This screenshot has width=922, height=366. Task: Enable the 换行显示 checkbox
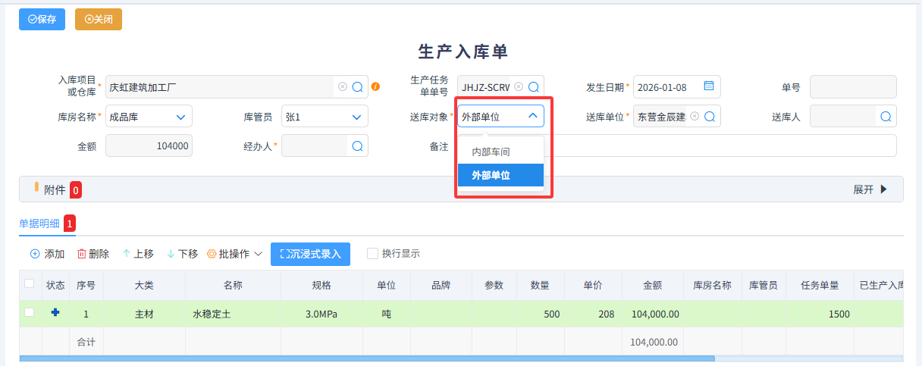[373, 254]
